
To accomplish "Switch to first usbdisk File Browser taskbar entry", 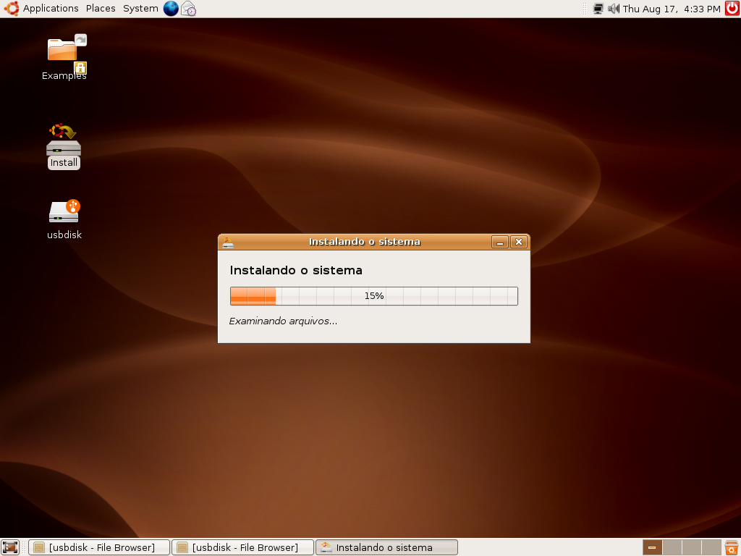I will (98, 547).
